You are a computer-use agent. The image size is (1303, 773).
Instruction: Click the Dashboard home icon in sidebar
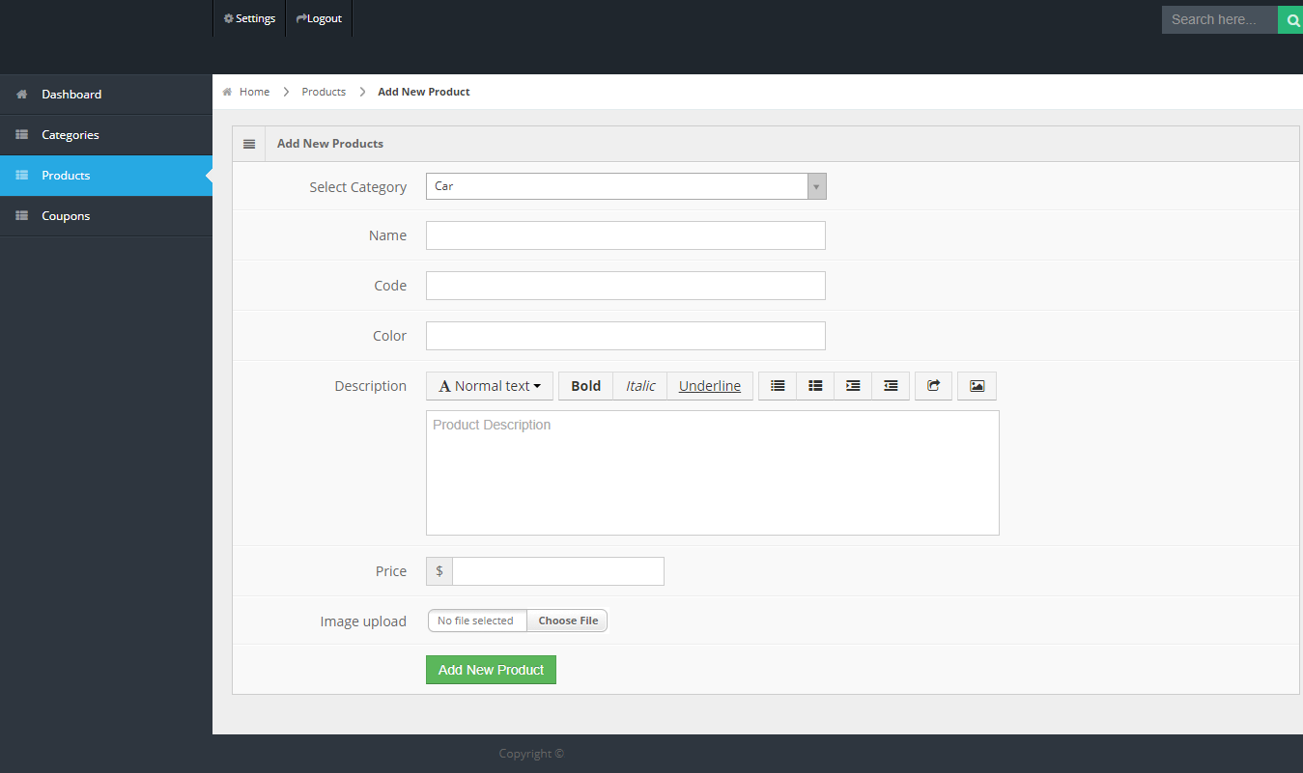coord(21,95)
